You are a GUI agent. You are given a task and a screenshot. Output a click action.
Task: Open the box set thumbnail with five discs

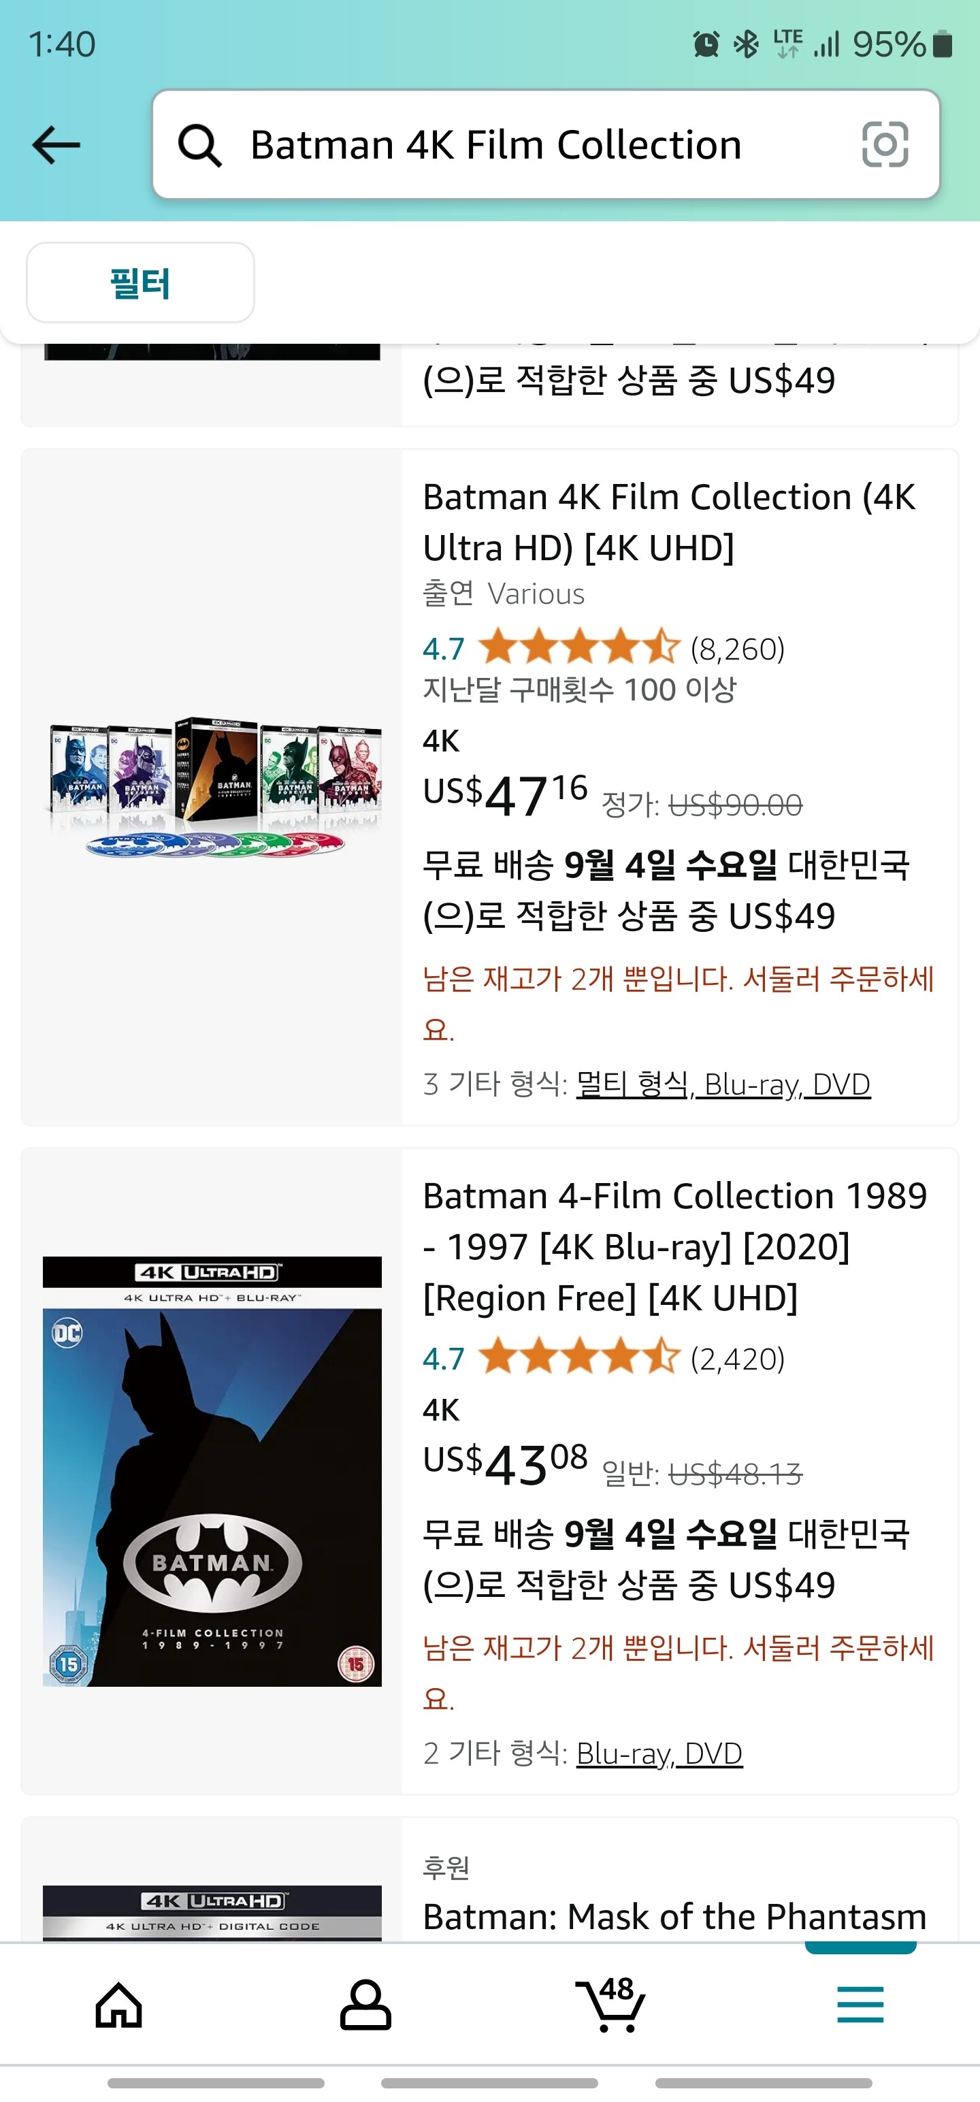(x=214, y=787)
